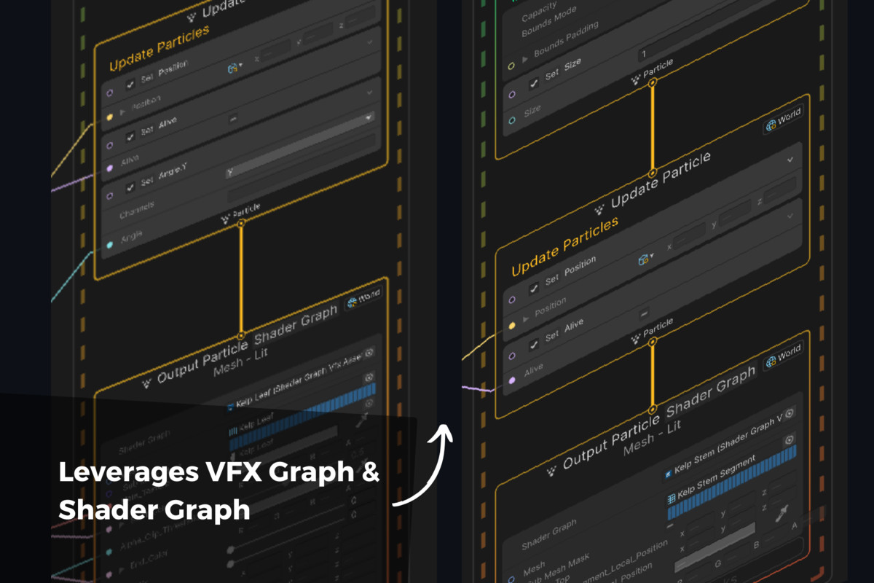Click Channels label in left graph
The image size is (874, 583).
coord(136,209)
